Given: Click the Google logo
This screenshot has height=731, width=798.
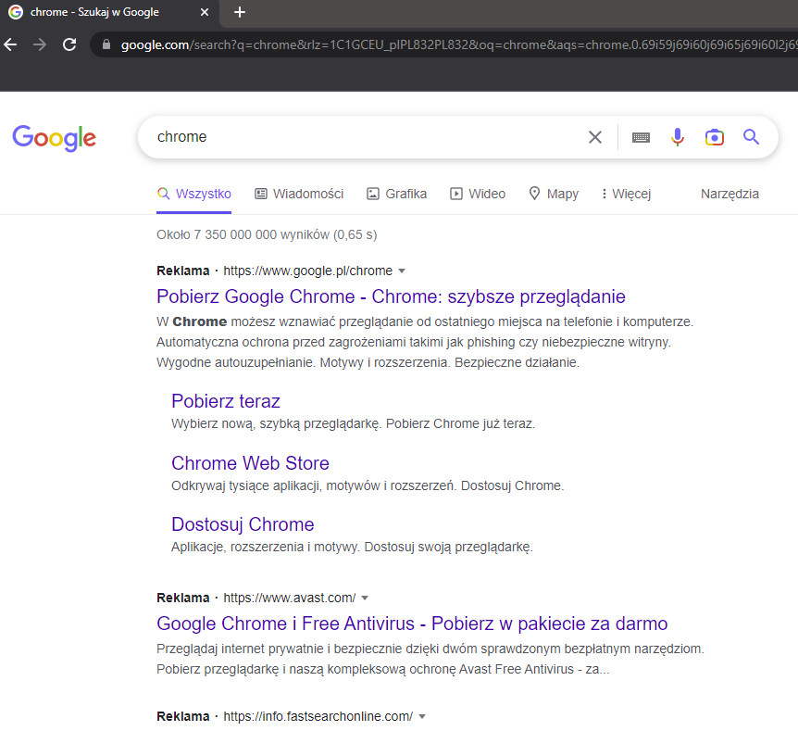Looking at the screenshot, I should coord(54,137).
